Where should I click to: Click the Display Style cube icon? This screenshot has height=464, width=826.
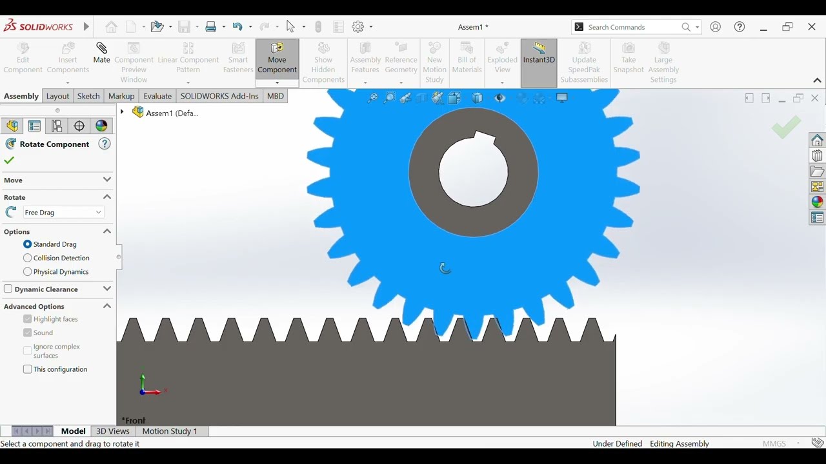click(x=477, y=98)
